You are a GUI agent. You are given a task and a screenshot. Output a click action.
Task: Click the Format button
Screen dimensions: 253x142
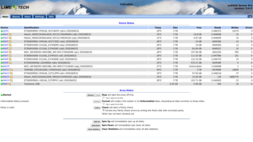point(97,101)
